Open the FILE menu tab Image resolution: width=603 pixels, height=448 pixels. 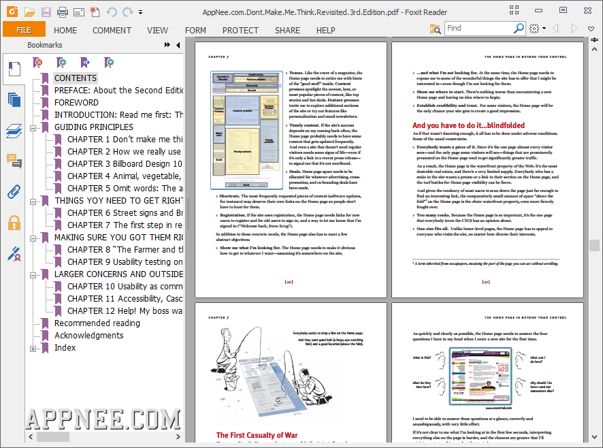24,30
